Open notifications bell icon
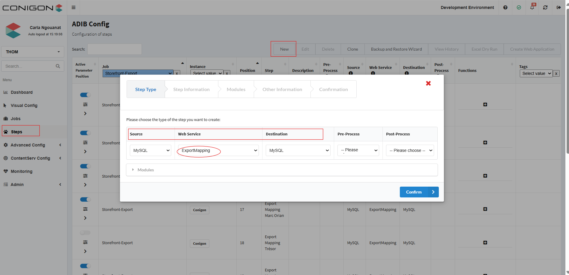This screenshot has height=275, width=569. tap(532, 7)
